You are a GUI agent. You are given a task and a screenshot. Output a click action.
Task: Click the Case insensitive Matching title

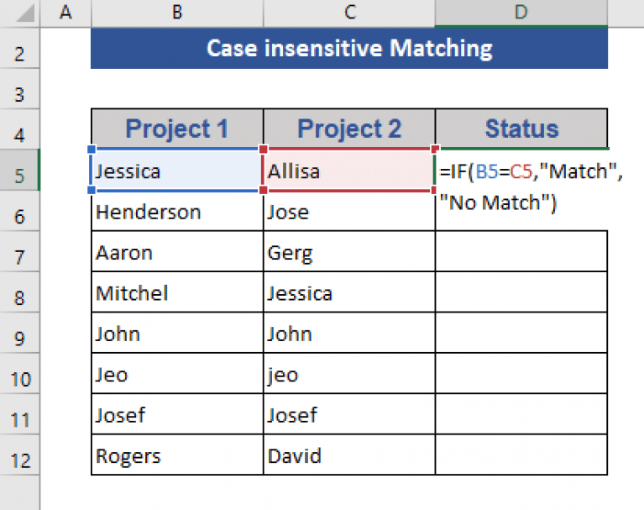tap(348, 49)
